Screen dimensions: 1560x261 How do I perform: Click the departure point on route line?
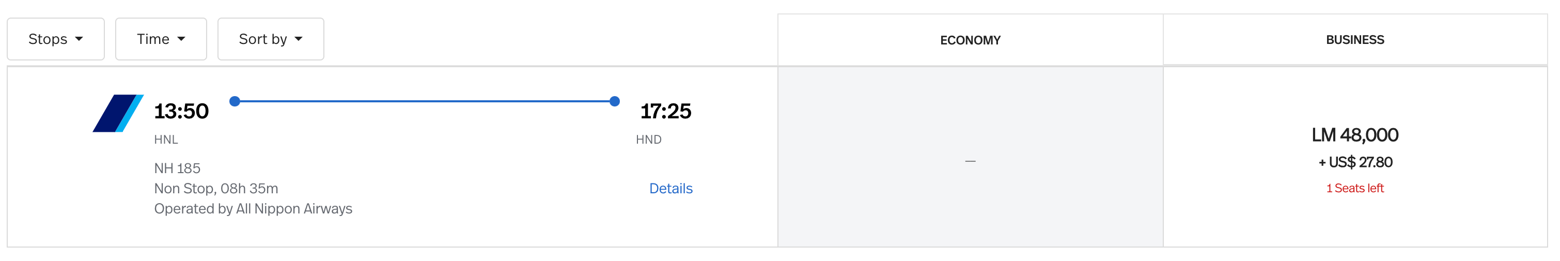pyautogui.click(x=235, y=101)
